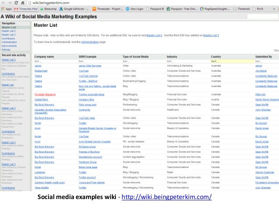
Task: Click the browser forward arrow
Action: (10, 3)
